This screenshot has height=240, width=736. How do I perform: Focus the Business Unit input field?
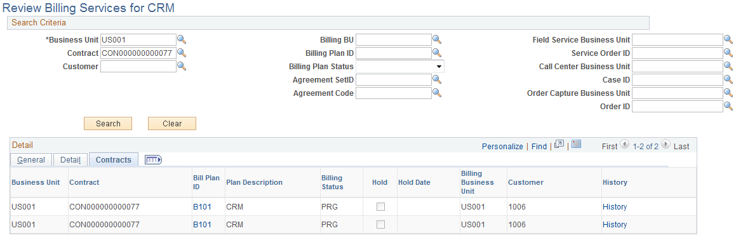[x=138, y=40]
